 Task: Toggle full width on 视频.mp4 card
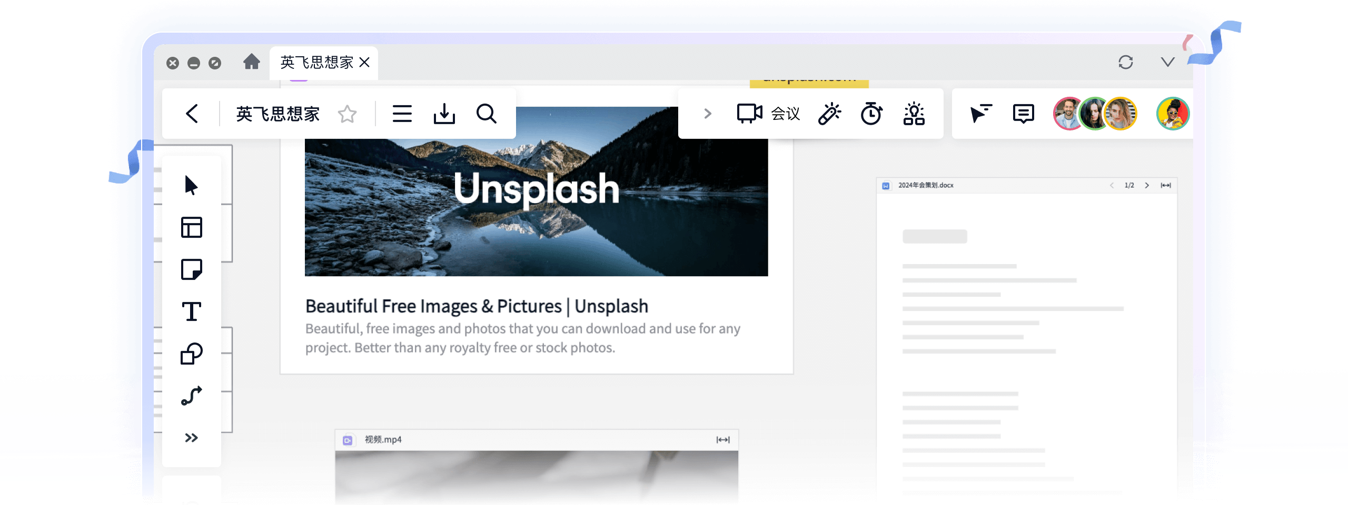click(x=723, y=440)
